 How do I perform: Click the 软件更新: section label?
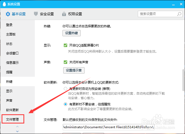[50, 83]
